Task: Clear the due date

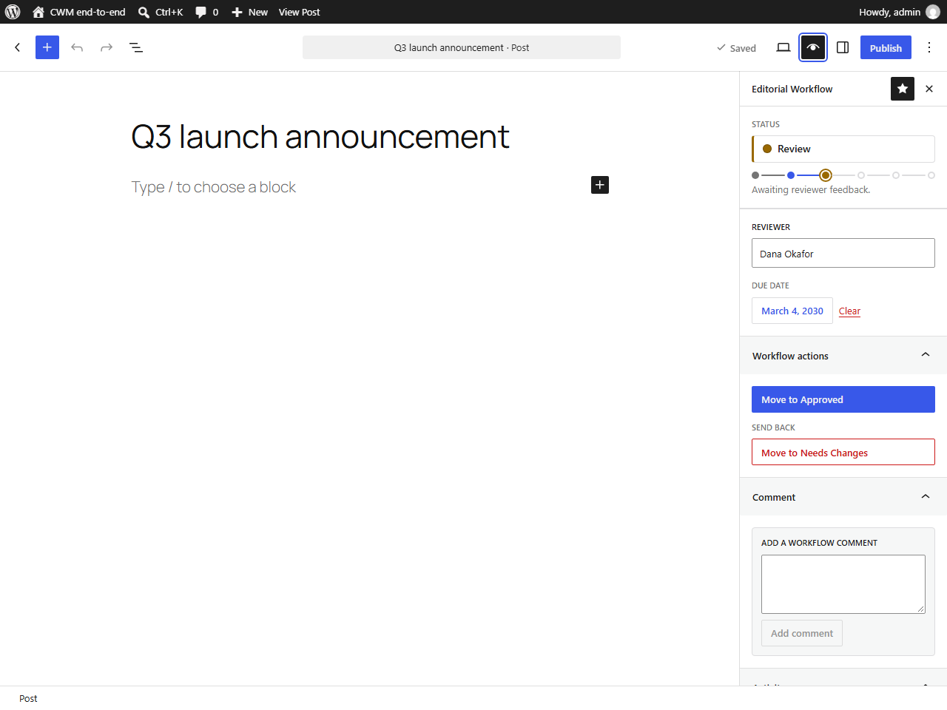Action: (849, 311)
